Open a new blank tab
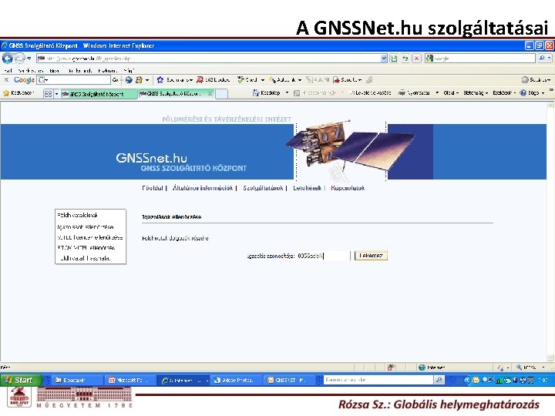The image size is (555, 416). [x=221, y=94]
